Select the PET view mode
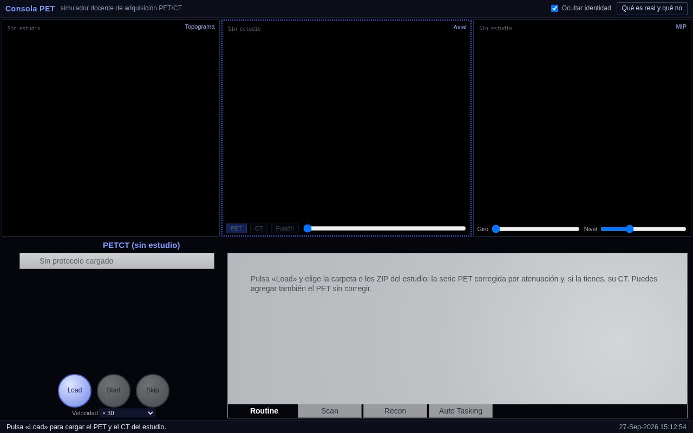This screenshot has height=433, width=693. [x=236, y=228]
